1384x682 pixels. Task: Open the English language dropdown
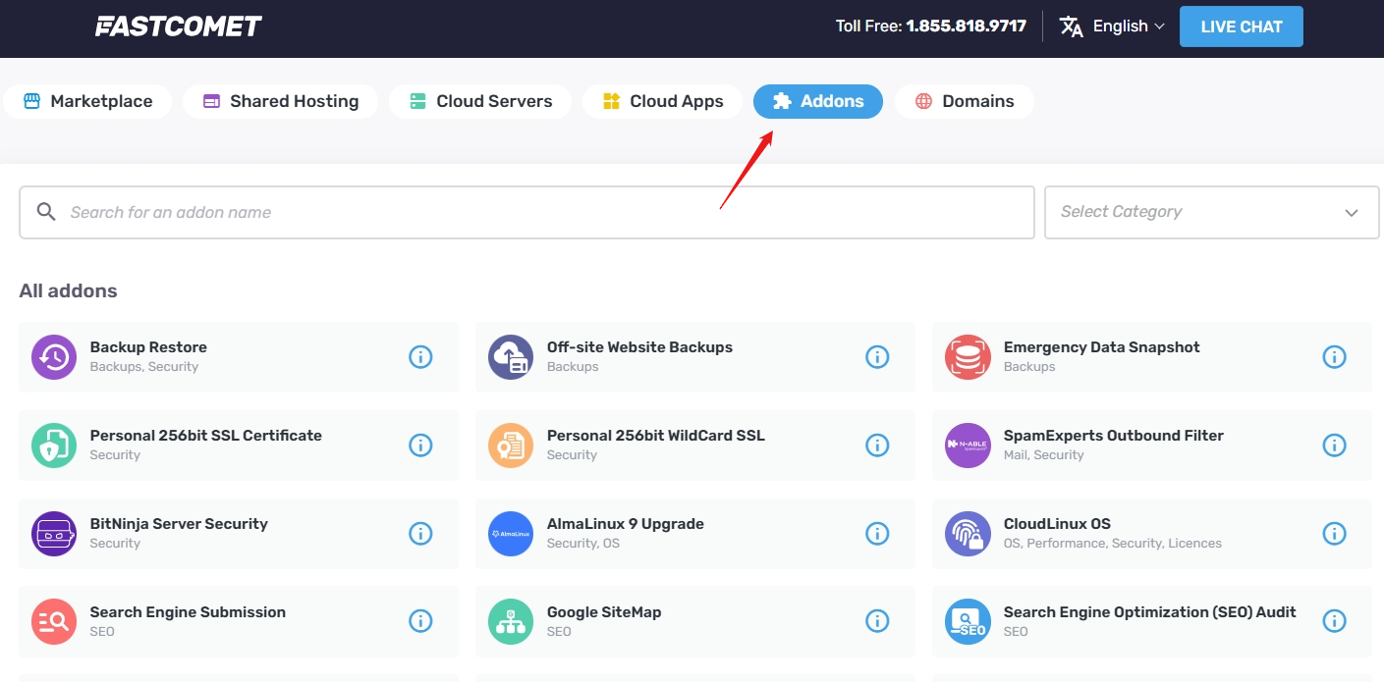coord(1128,26)
